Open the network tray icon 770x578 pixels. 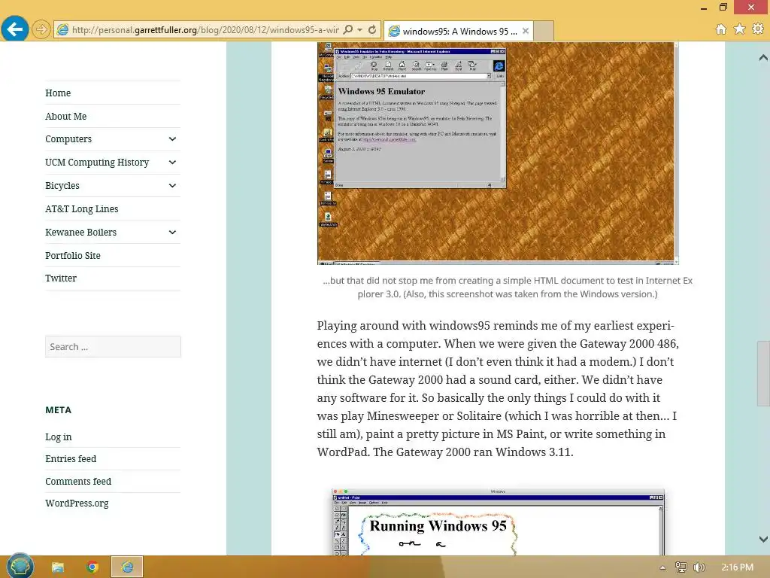click(681, 567)
